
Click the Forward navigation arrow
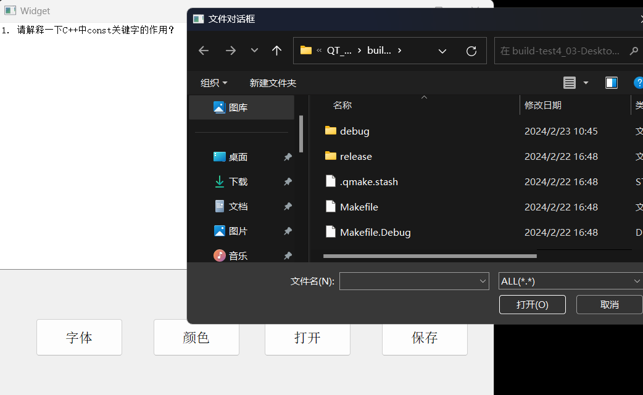pos(231,51)
